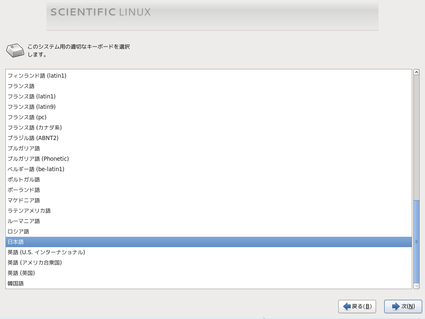Click the blue arrow icon on the Next (次) button
The height and width of the screenshot is (319, 425).
pos(396,307)
